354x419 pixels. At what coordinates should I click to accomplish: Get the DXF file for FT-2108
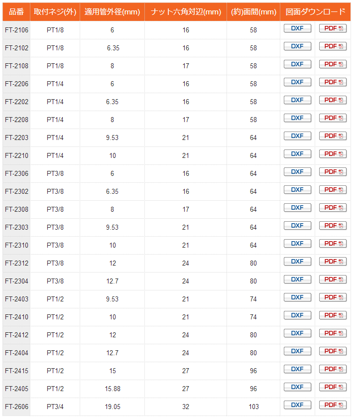(297, 64)
